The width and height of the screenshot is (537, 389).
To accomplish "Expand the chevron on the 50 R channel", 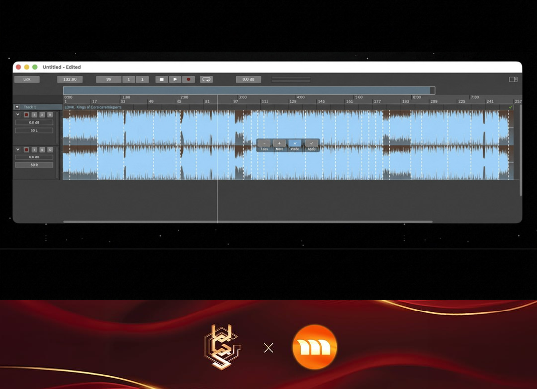I will tap(18, 149).
